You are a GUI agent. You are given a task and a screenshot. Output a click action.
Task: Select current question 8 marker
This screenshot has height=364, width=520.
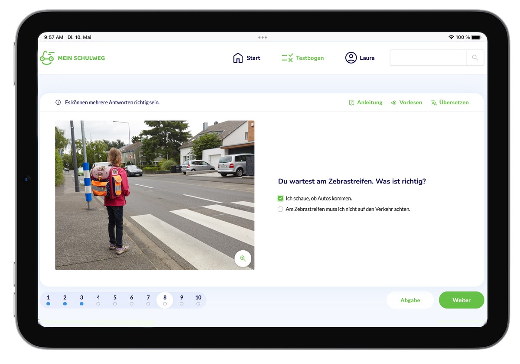(x=165, y=300)
